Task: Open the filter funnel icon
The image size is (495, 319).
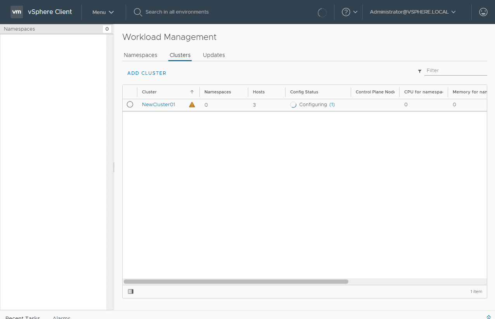Action: tap(419, 71)
